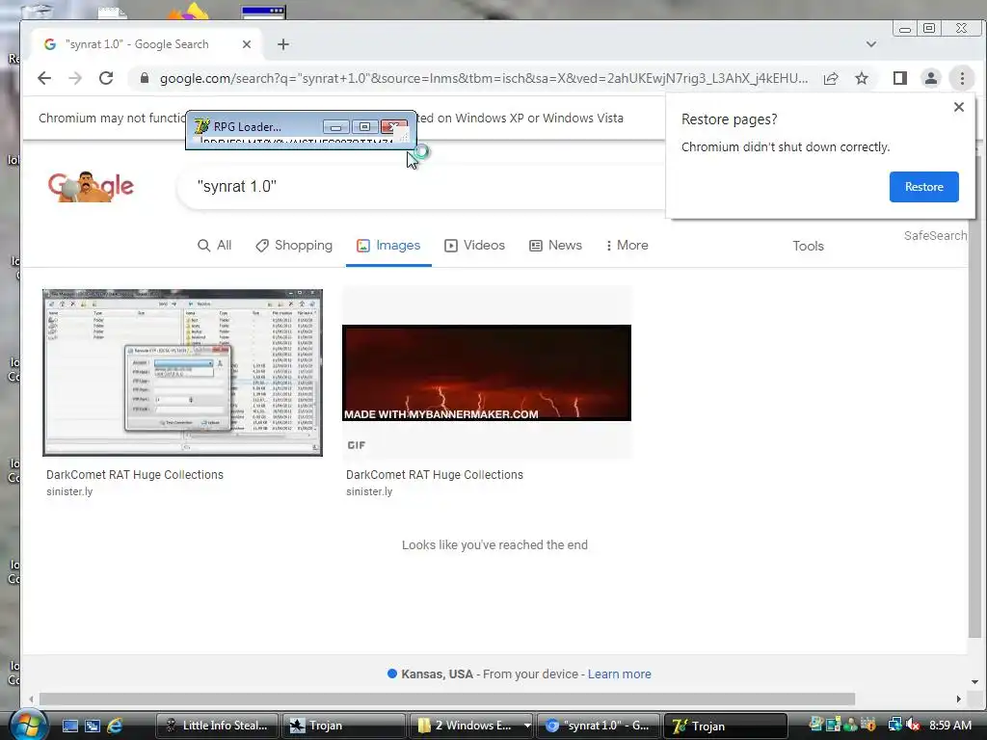Open a new browser tab
Screen dimensions: 987x740
283,44
